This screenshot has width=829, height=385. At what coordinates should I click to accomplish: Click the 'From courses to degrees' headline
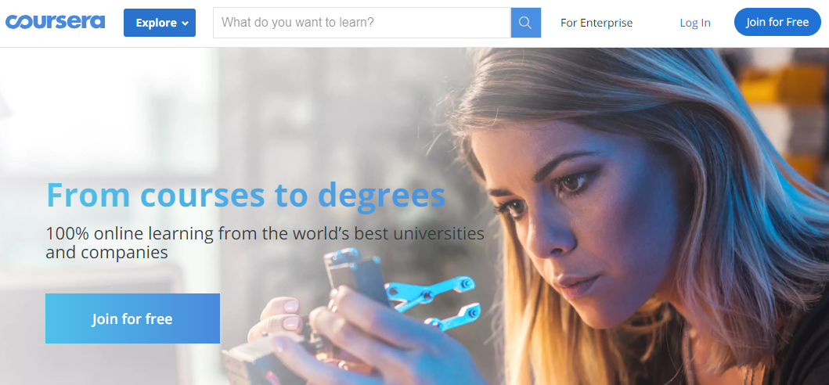tap(246, 194)
